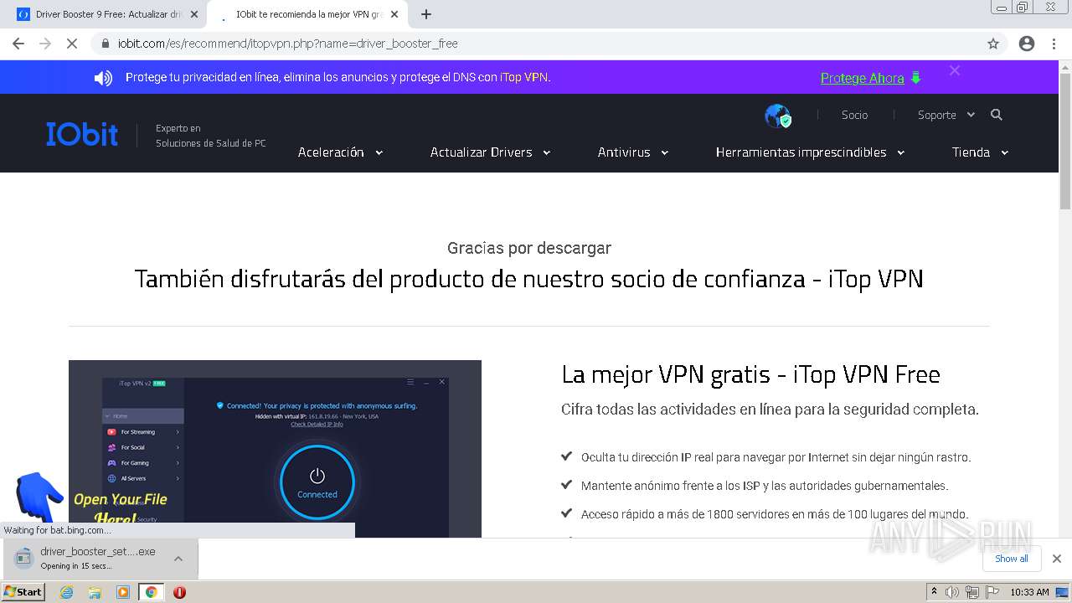Expand the Actualizar Drivers menu
This screenshot has width=1072, height=603.
pyautogui.click(x=490, y=152)
